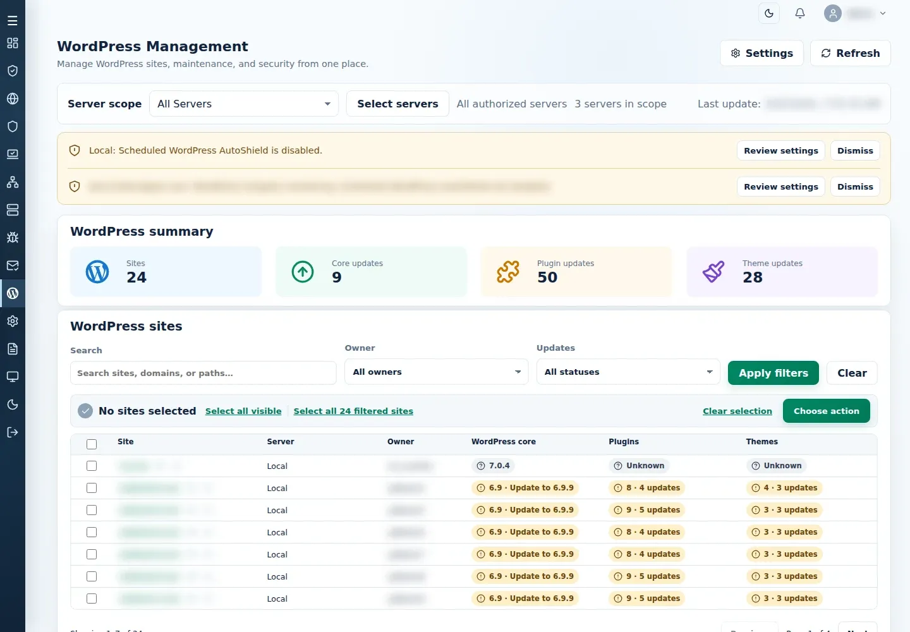Click the Clear filters button
The width and height of the screenshot is (910, 632).
[x=852, y=373]
